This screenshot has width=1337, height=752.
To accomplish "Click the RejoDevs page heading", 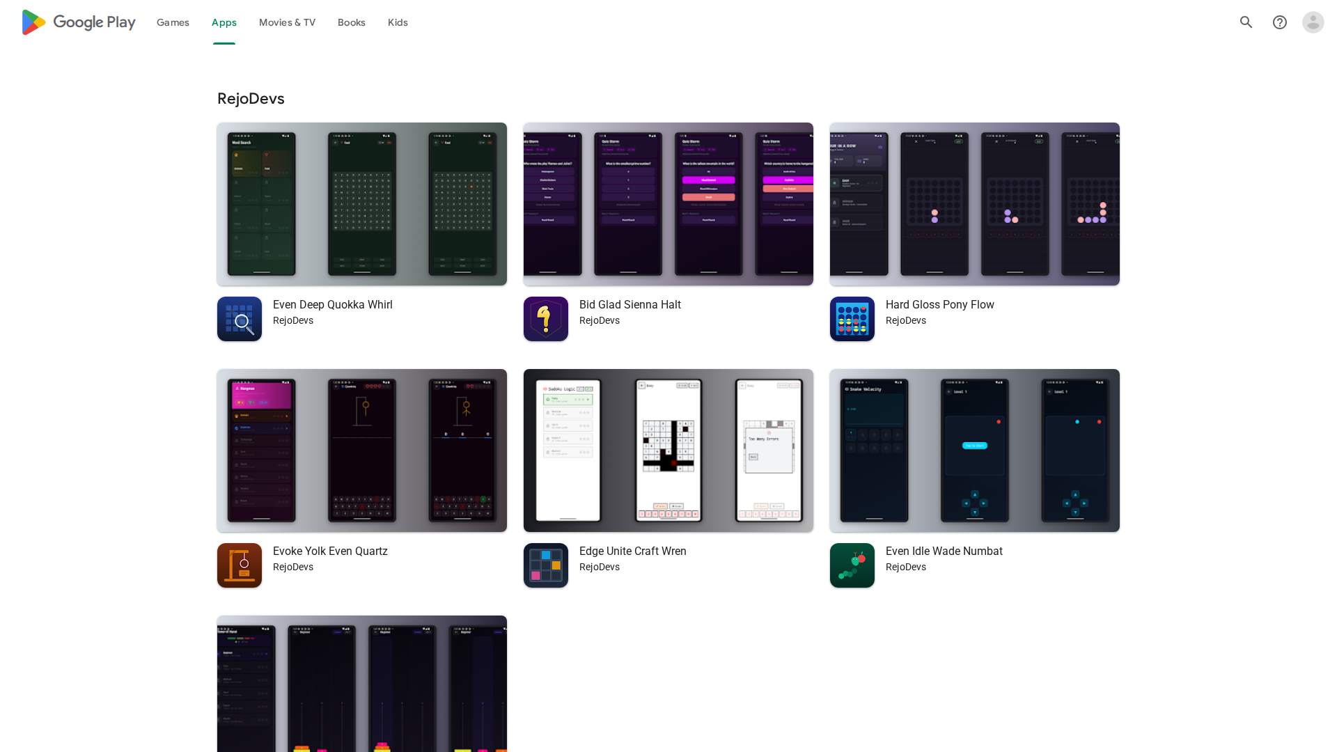I will 251,99.
